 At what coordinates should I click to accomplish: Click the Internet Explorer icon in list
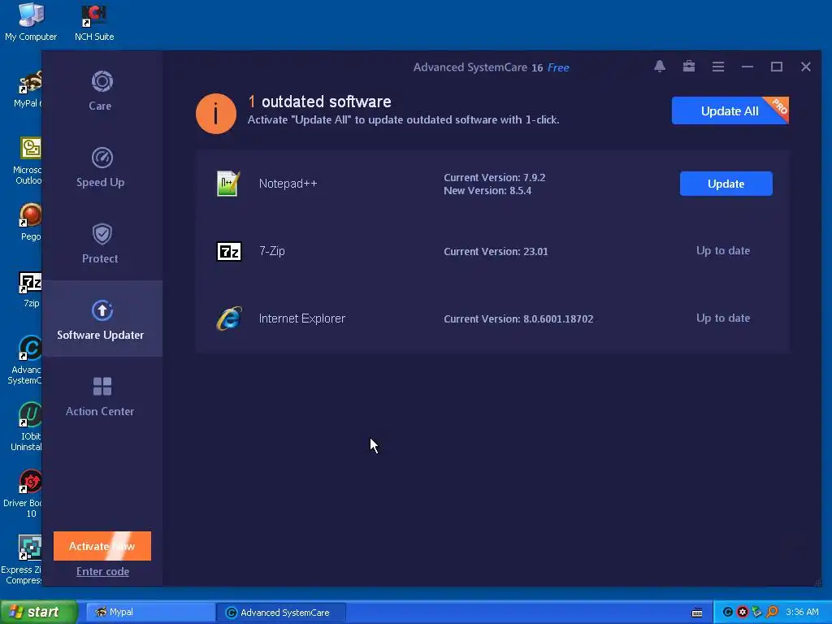click(x=229, y=318)
